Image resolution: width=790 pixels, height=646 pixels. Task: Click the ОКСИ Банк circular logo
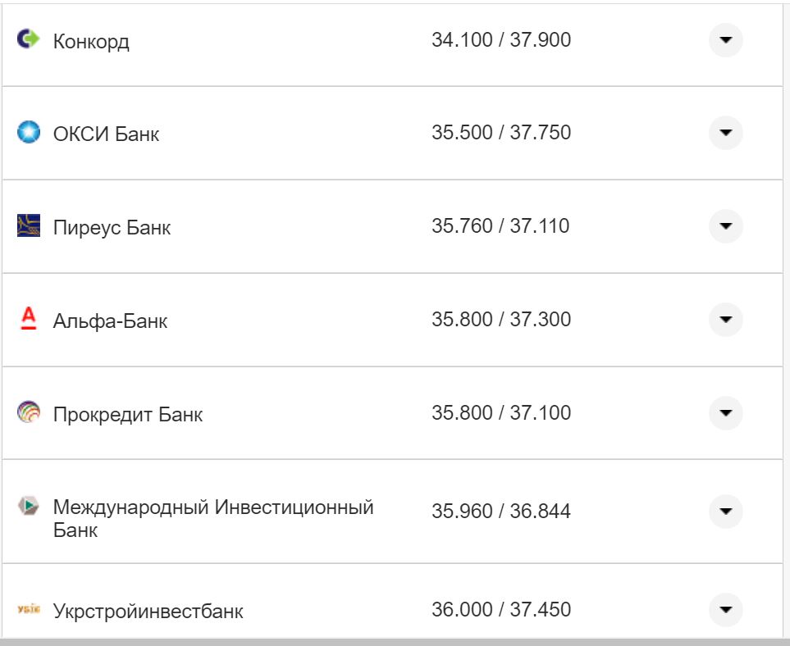pyautogui.click(x=27, y=132)
